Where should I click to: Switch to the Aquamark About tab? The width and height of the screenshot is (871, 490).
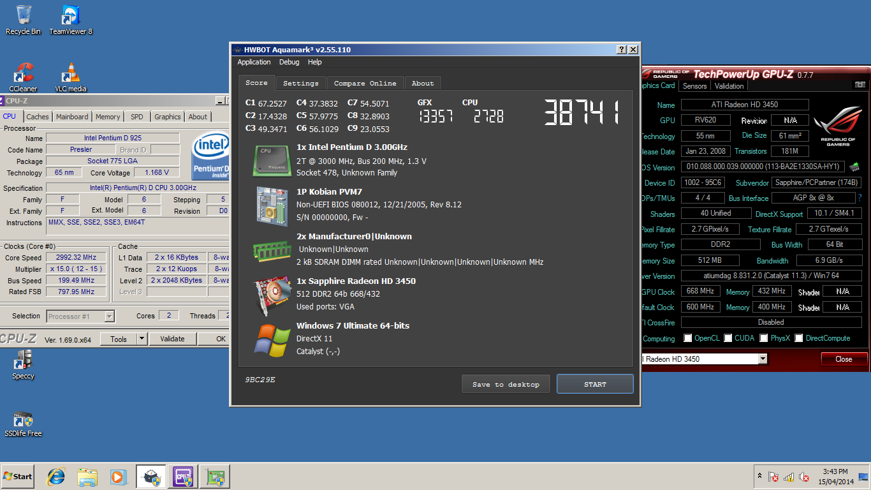click(423, 84)
